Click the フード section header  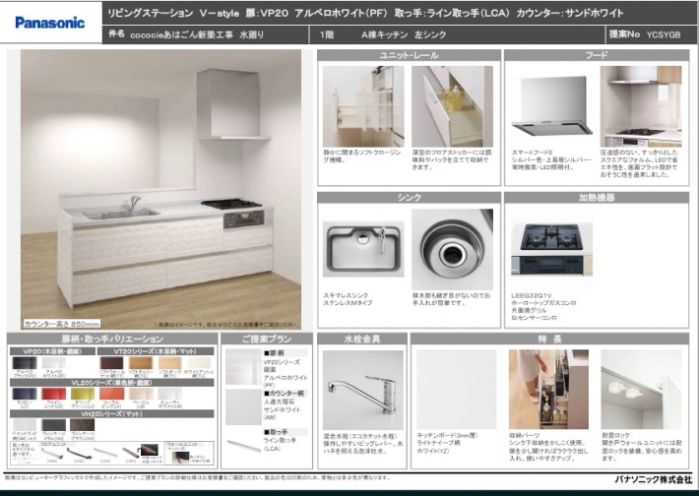pyautogui.click(x=597, y=56)
